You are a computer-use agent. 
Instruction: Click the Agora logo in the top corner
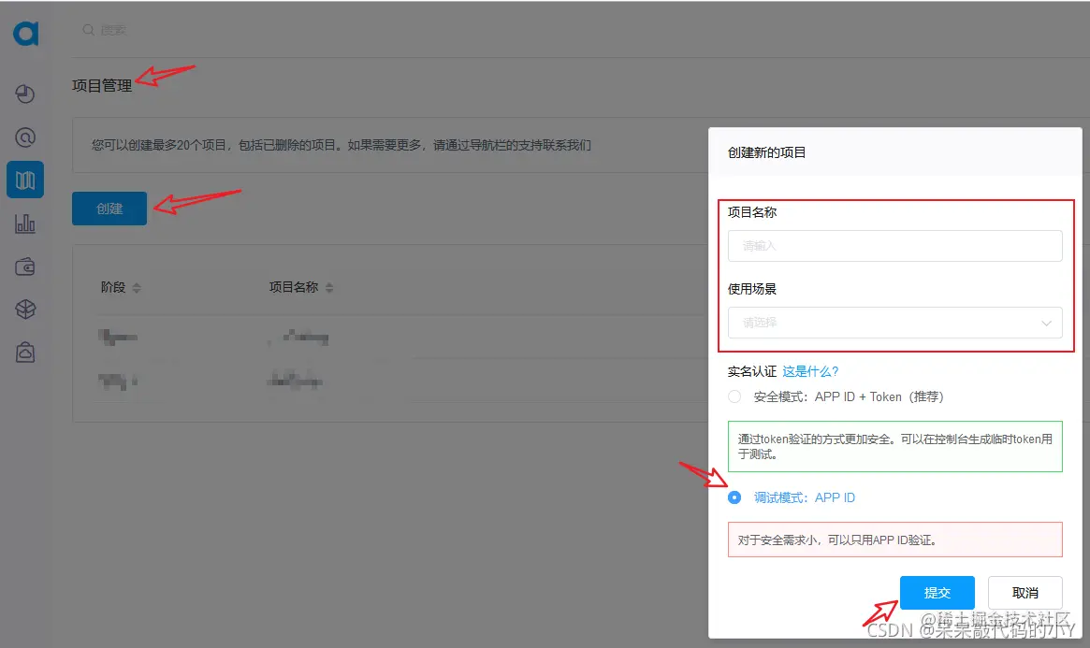pyautogui.click(x=23, y=33)
